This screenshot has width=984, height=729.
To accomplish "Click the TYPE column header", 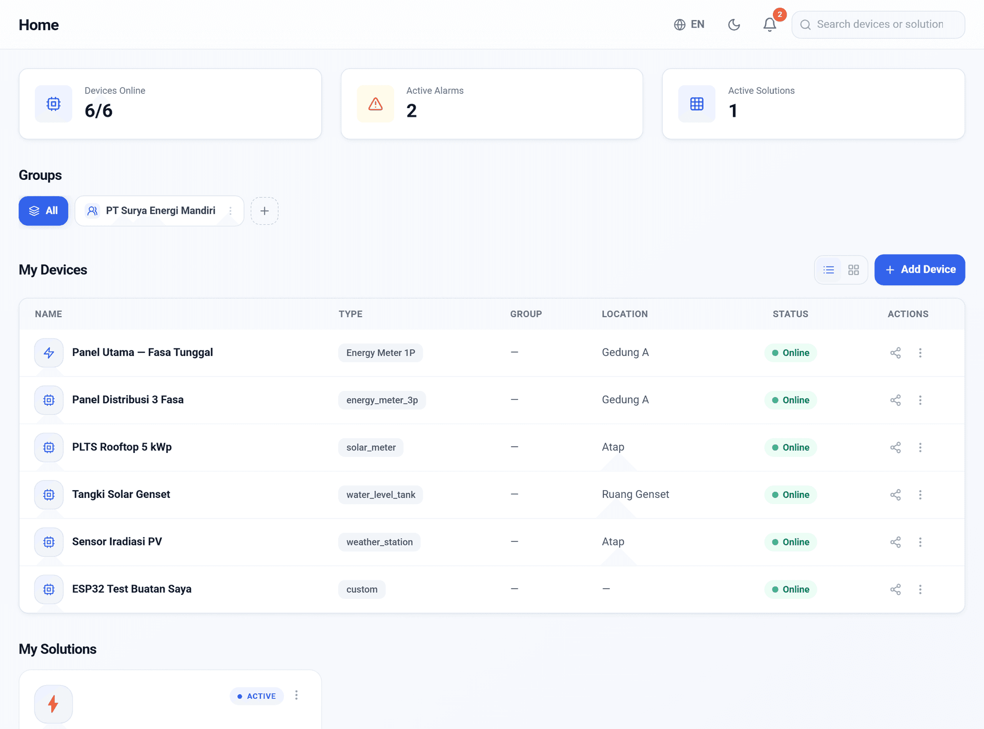I will [x=351, y=314].
